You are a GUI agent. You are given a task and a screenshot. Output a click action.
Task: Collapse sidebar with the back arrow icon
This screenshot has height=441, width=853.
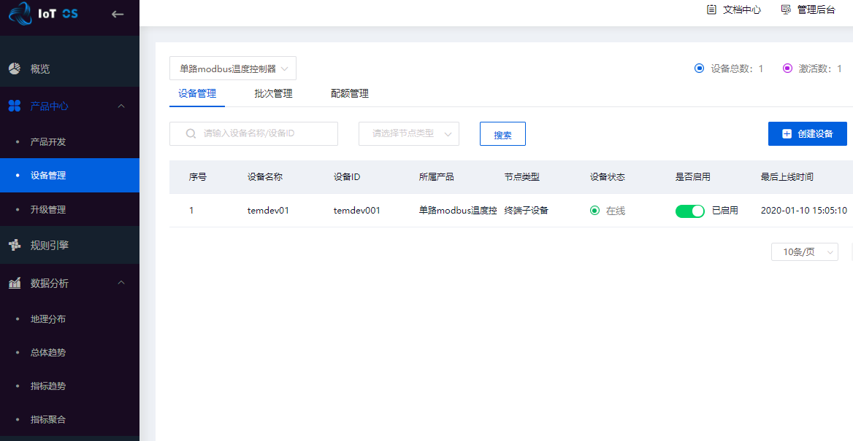pyautogui.click(x=118, y=14)
